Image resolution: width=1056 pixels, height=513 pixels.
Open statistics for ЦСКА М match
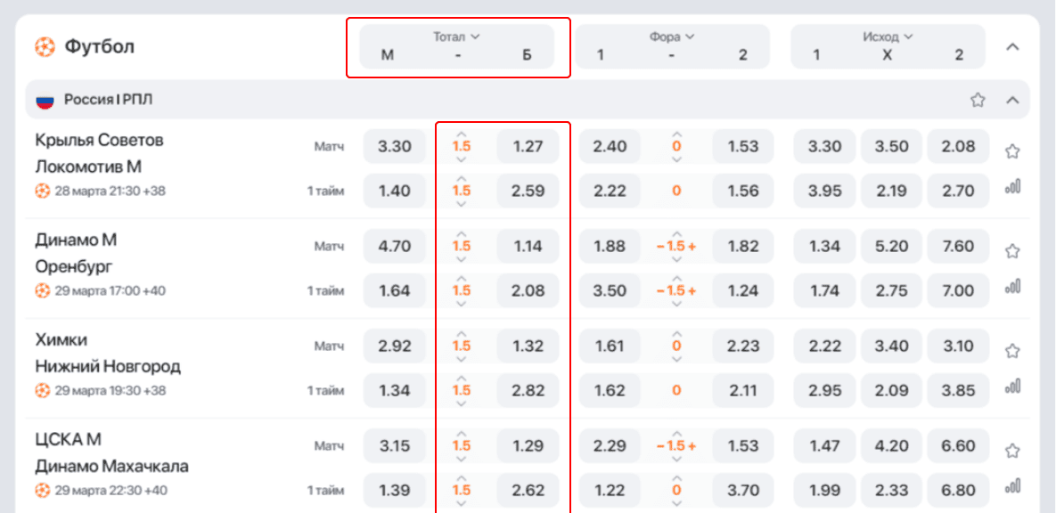click(1011, 486)
